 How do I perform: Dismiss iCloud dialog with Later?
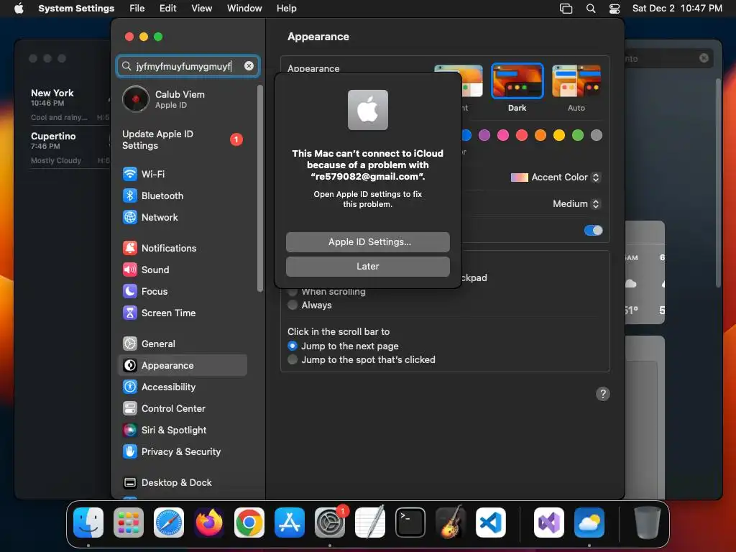[368, 267]
